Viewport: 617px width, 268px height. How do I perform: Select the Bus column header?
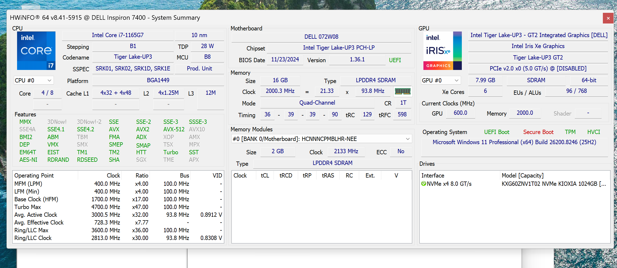pos(170,175)
